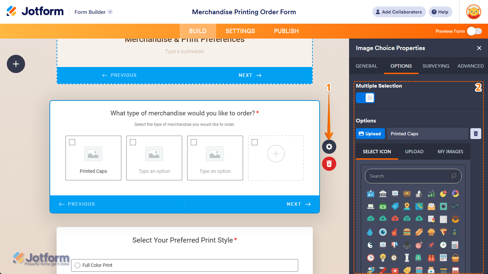Open the ADVANCED properties tab
The width and height of the screenshot is (488, 274).
[470, 66]
